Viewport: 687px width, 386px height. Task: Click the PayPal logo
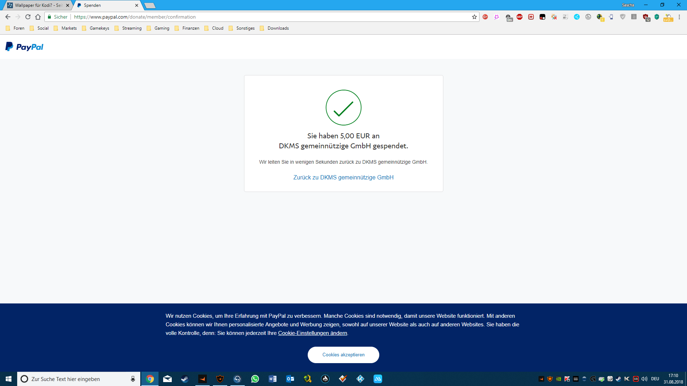point(24,47)
